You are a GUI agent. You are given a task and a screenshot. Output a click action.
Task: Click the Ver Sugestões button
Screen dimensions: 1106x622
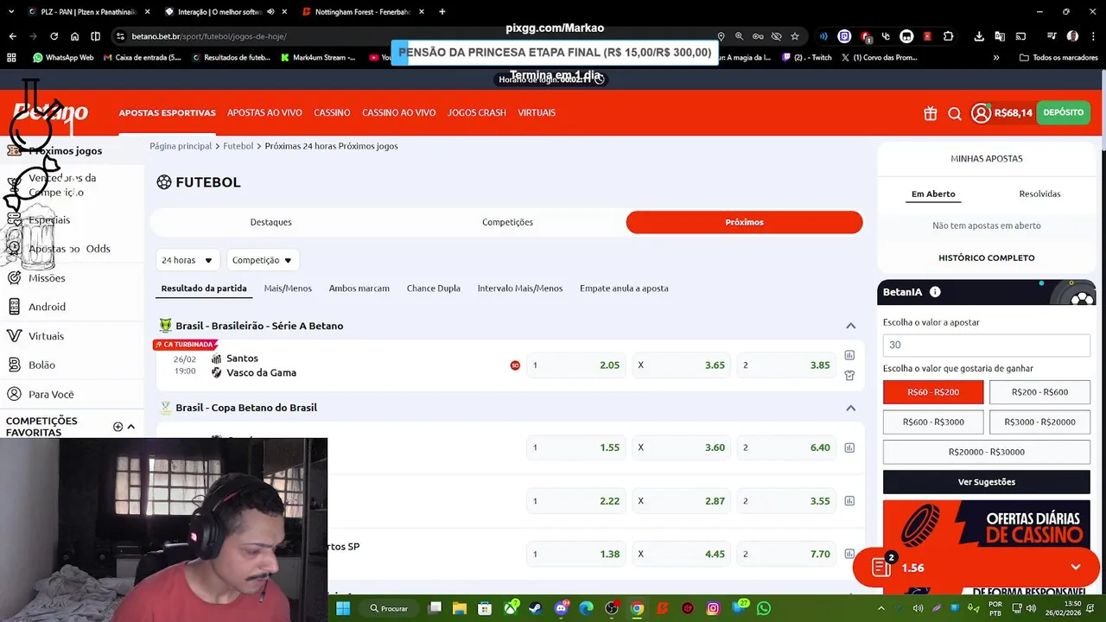pos(987,482)
